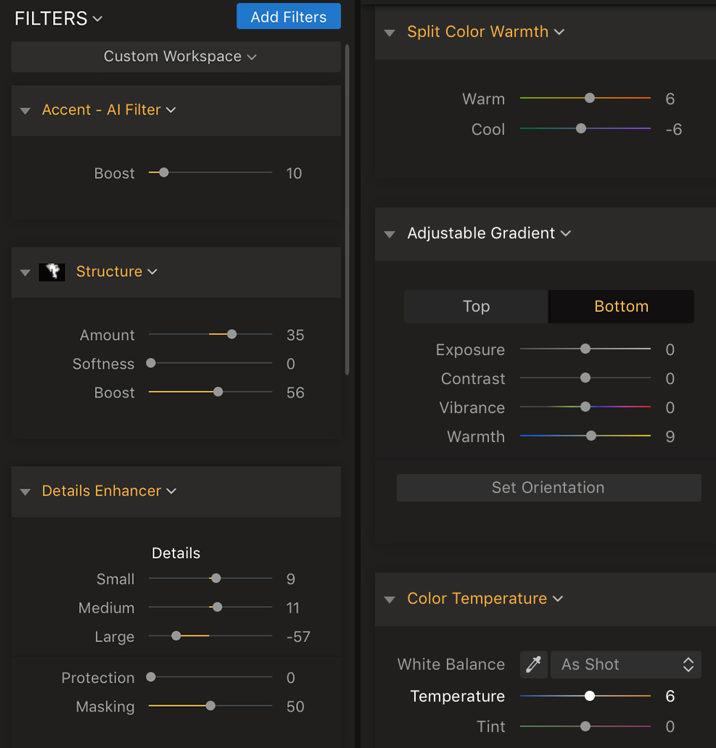Open the FILTERS header menu
The image size is (716, 748).
click(59, 18)
